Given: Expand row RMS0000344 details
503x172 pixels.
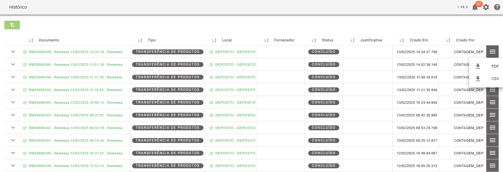Looking at the screenshot, I should (13, 102).
